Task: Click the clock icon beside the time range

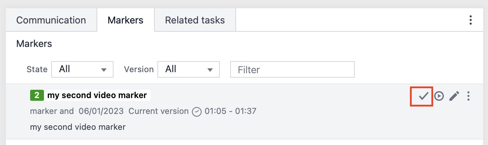Action: point(197,112)
